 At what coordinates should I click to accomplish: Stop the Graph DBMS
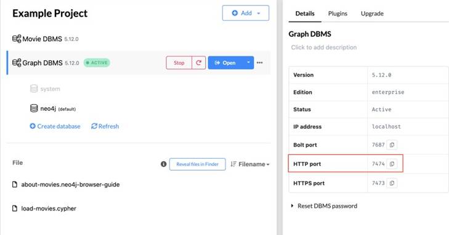coord(179,63)
